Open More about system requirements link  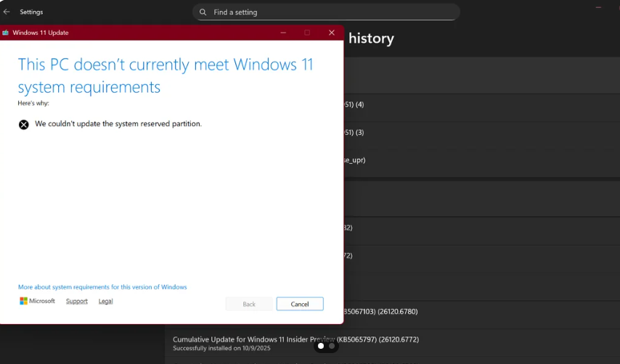point(102,287)
